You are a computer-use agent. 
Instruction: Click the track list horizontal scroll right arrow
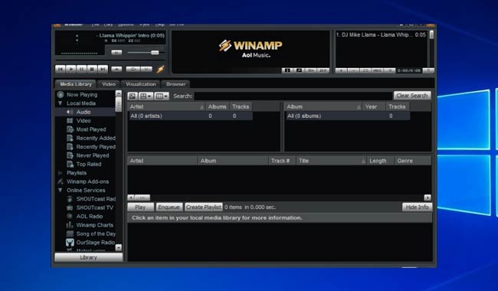point(428,198)
